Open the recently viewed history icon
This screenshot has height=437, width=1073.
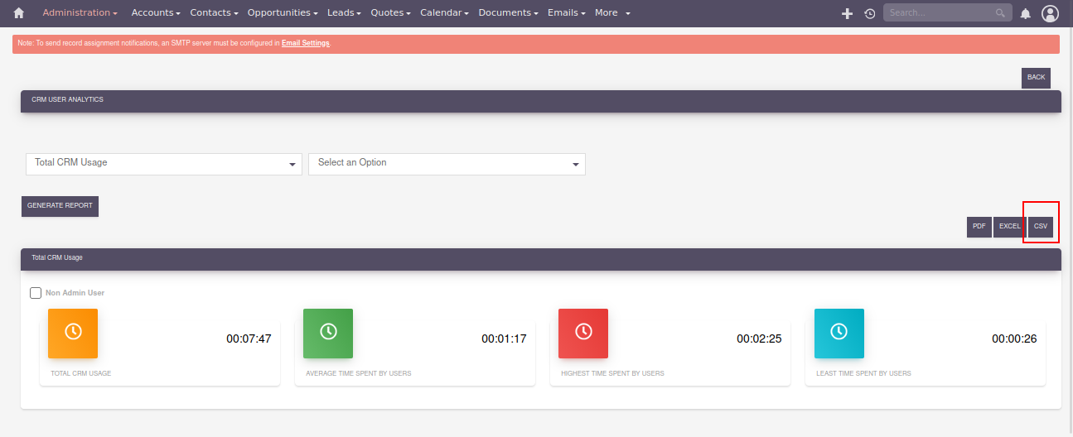coord(869,13)
